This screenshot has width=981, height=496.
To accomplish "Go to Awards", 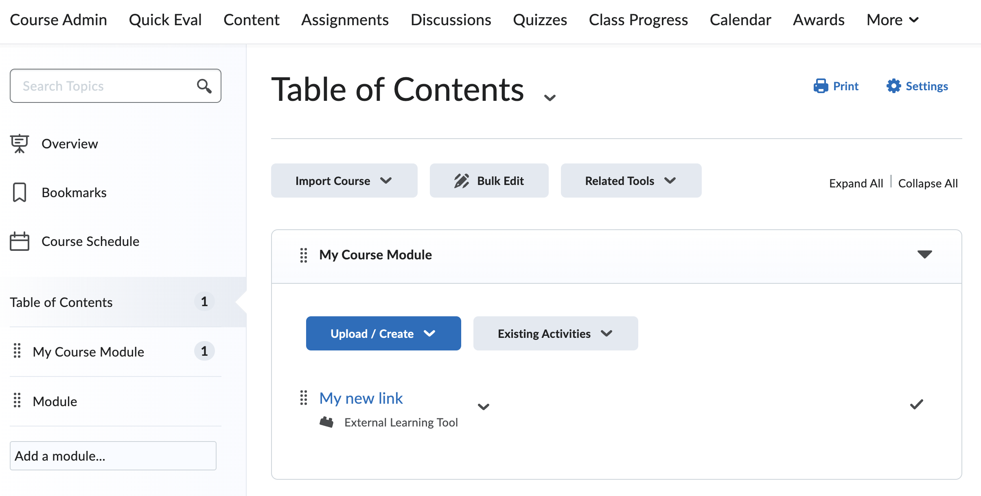I will point(819,20).
